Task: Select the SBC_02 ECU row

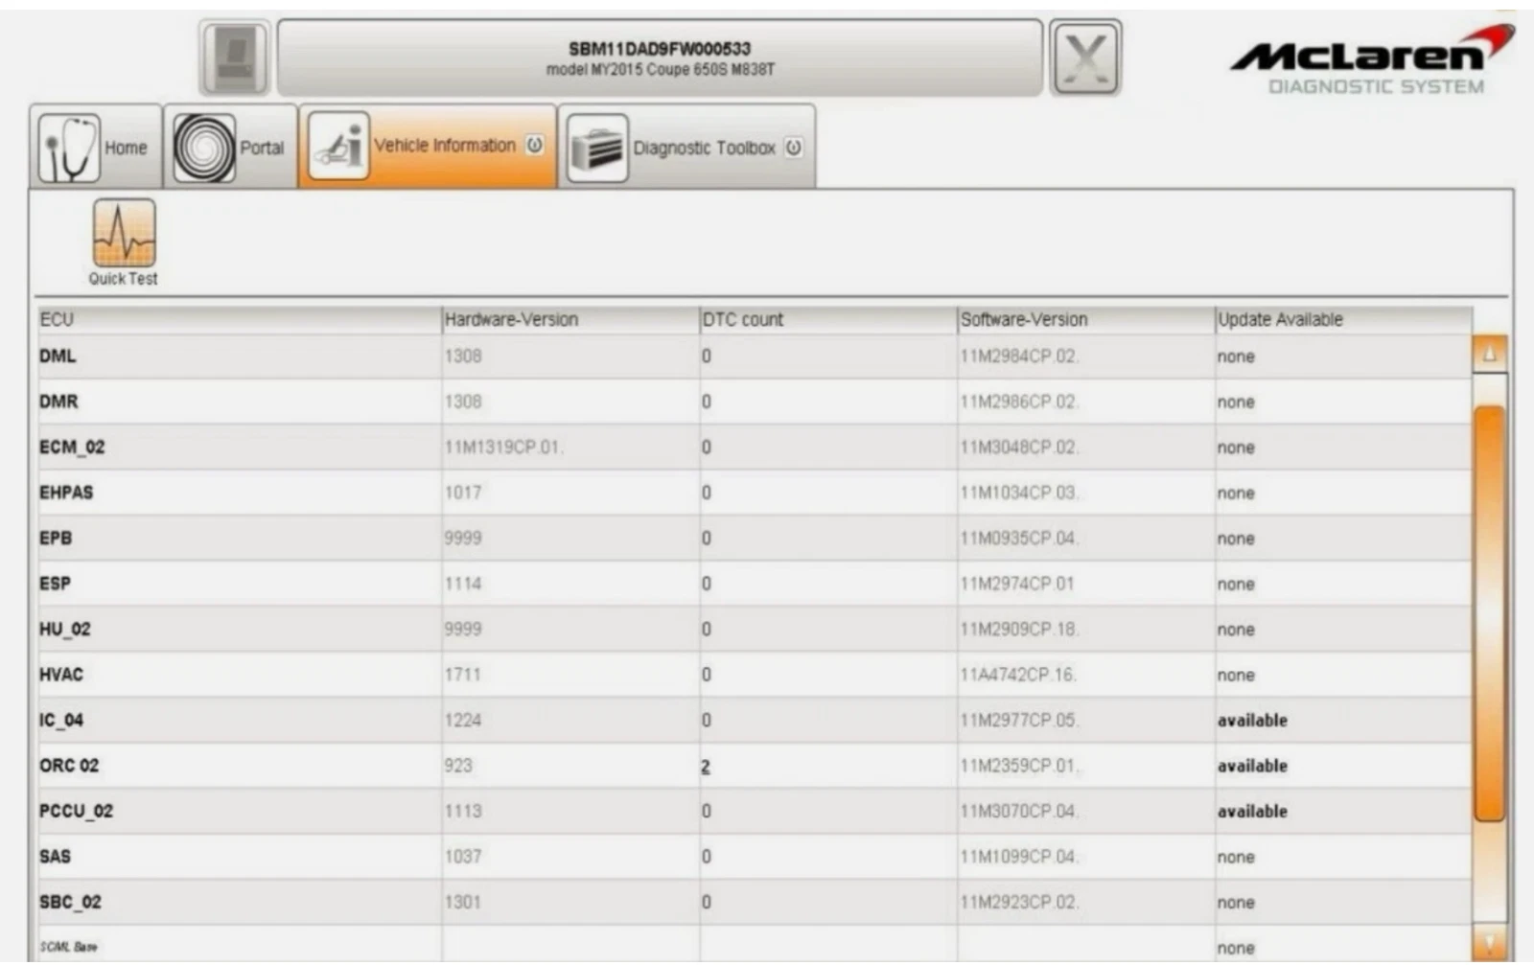Action: (754, 903)
